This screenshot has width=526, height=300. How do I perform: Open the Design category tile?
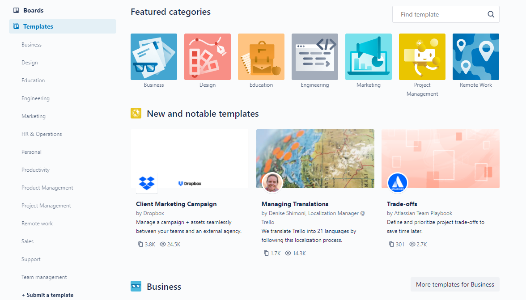208,57
